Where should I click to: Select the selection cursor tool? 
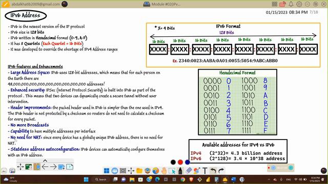click(172, 171)
